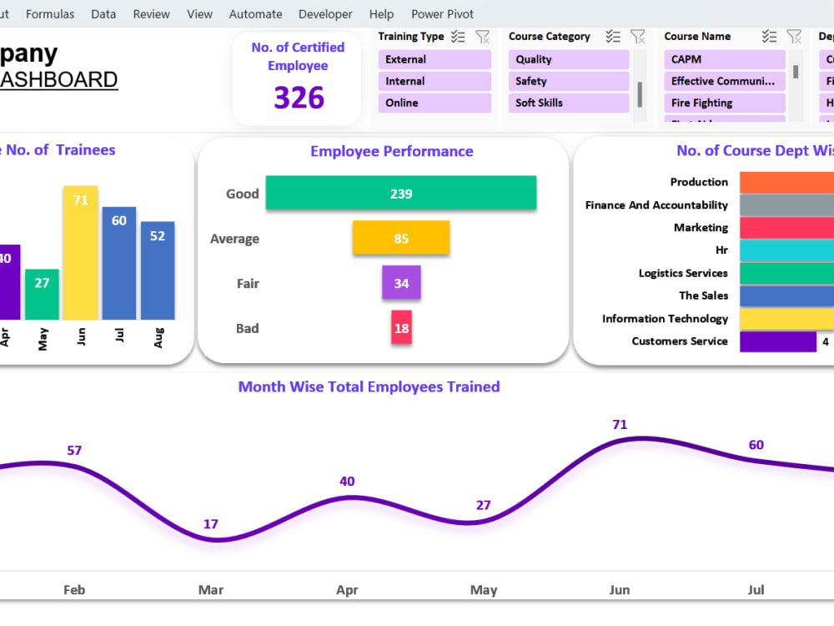The image size is (834, 626).
Task: Switch to the Power Pivot tab
Action: pos(442,13)
